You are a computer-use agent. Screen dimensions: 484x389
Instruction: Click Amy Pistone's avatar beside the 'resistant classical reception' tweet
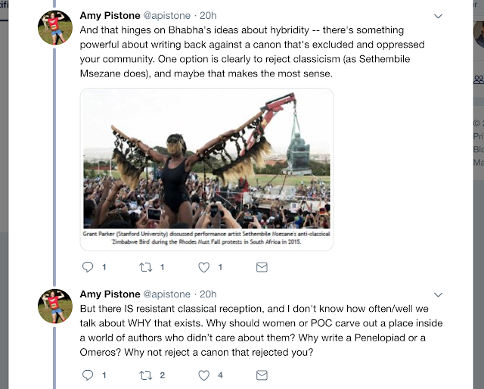tap(55, 308)
